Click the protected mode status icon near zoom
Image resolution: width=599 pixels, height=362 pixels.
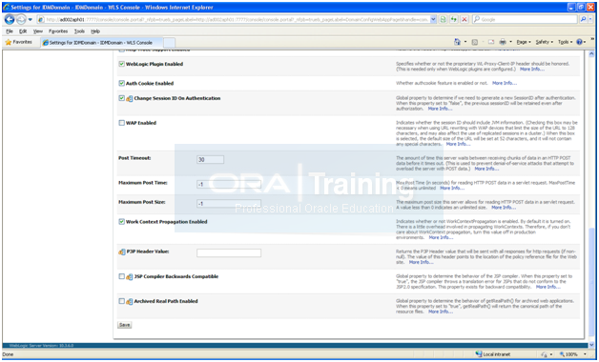[x=544, y=354]
